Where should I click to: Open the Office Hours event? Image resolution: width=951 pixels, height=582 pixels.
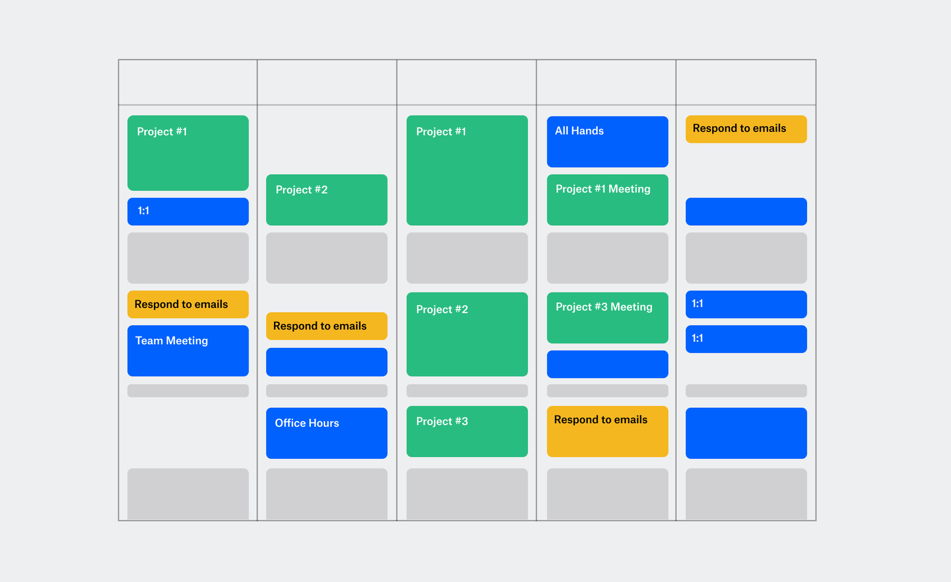coord(326,433)
